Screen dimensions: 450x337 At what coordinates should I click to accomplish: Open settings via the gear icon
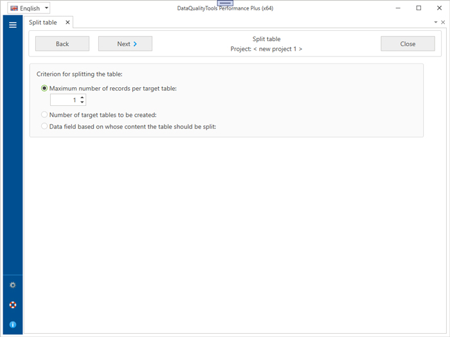click(x=12, y=285)
